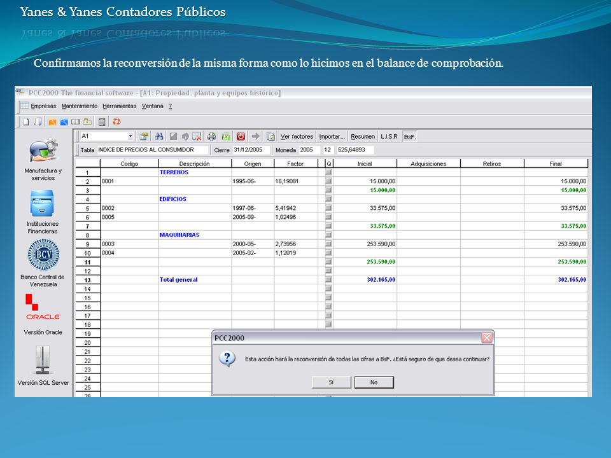The height and width of the screenshot is (458, 611).
Task: Open help via the lifebuoy icon
Action: click(116, 122)
